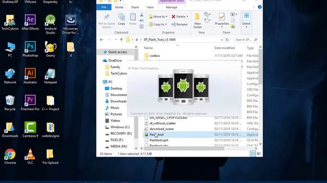The image size is (327, 183).
Task: Launch Premiere Pro from the desktop
Action: (30, 103)
